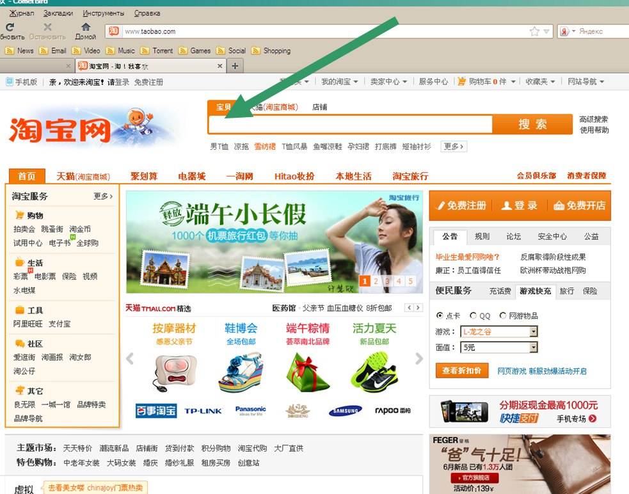Open the address bar history dropdown arrow
This screenshot has width=629, height=494.
click(x=546, y=31)
